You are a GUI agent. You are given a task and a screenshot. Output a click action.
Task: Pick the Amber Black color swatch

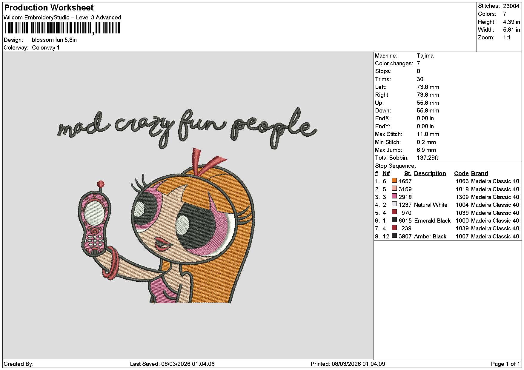coord(394,236)
